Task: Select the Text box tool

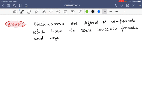Action: click(72, 11)
